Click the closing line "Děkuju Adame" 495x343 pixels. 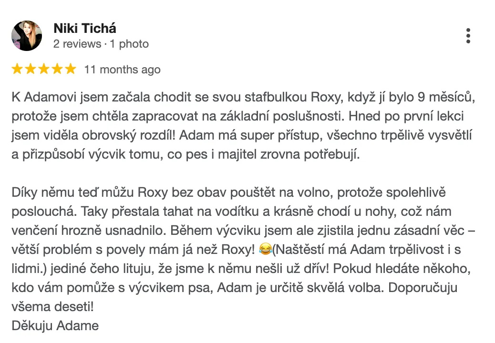(x=55, y=326)
